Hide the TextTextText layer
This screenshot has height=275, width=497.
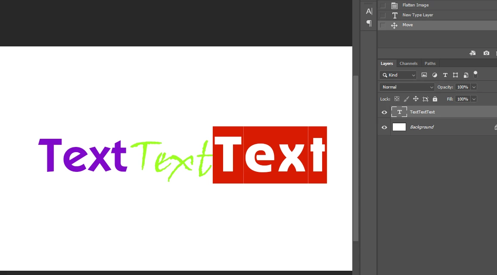[x=384, y=112]
